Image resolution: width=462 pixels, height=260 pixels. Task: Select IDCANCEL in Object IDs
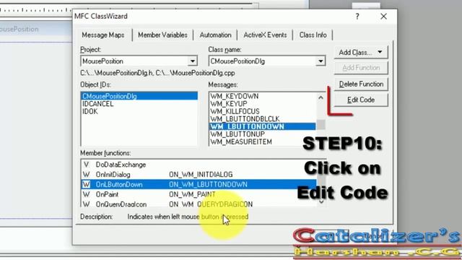(x=139, y=104)
